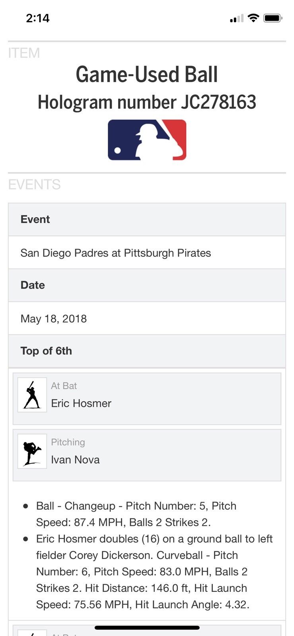Tap the Top of 6th header
Viewport: 294px width, 636px height.
click(47, 351)
